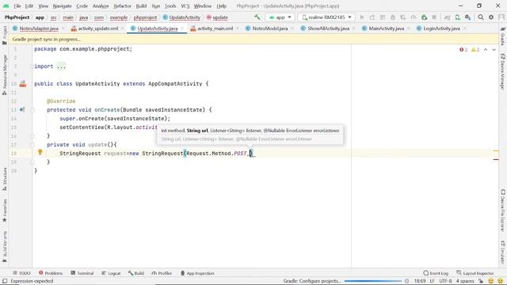The image size is (507, 285).
Task: Click the update method breadcrumb
Action: tap(217, 17)
